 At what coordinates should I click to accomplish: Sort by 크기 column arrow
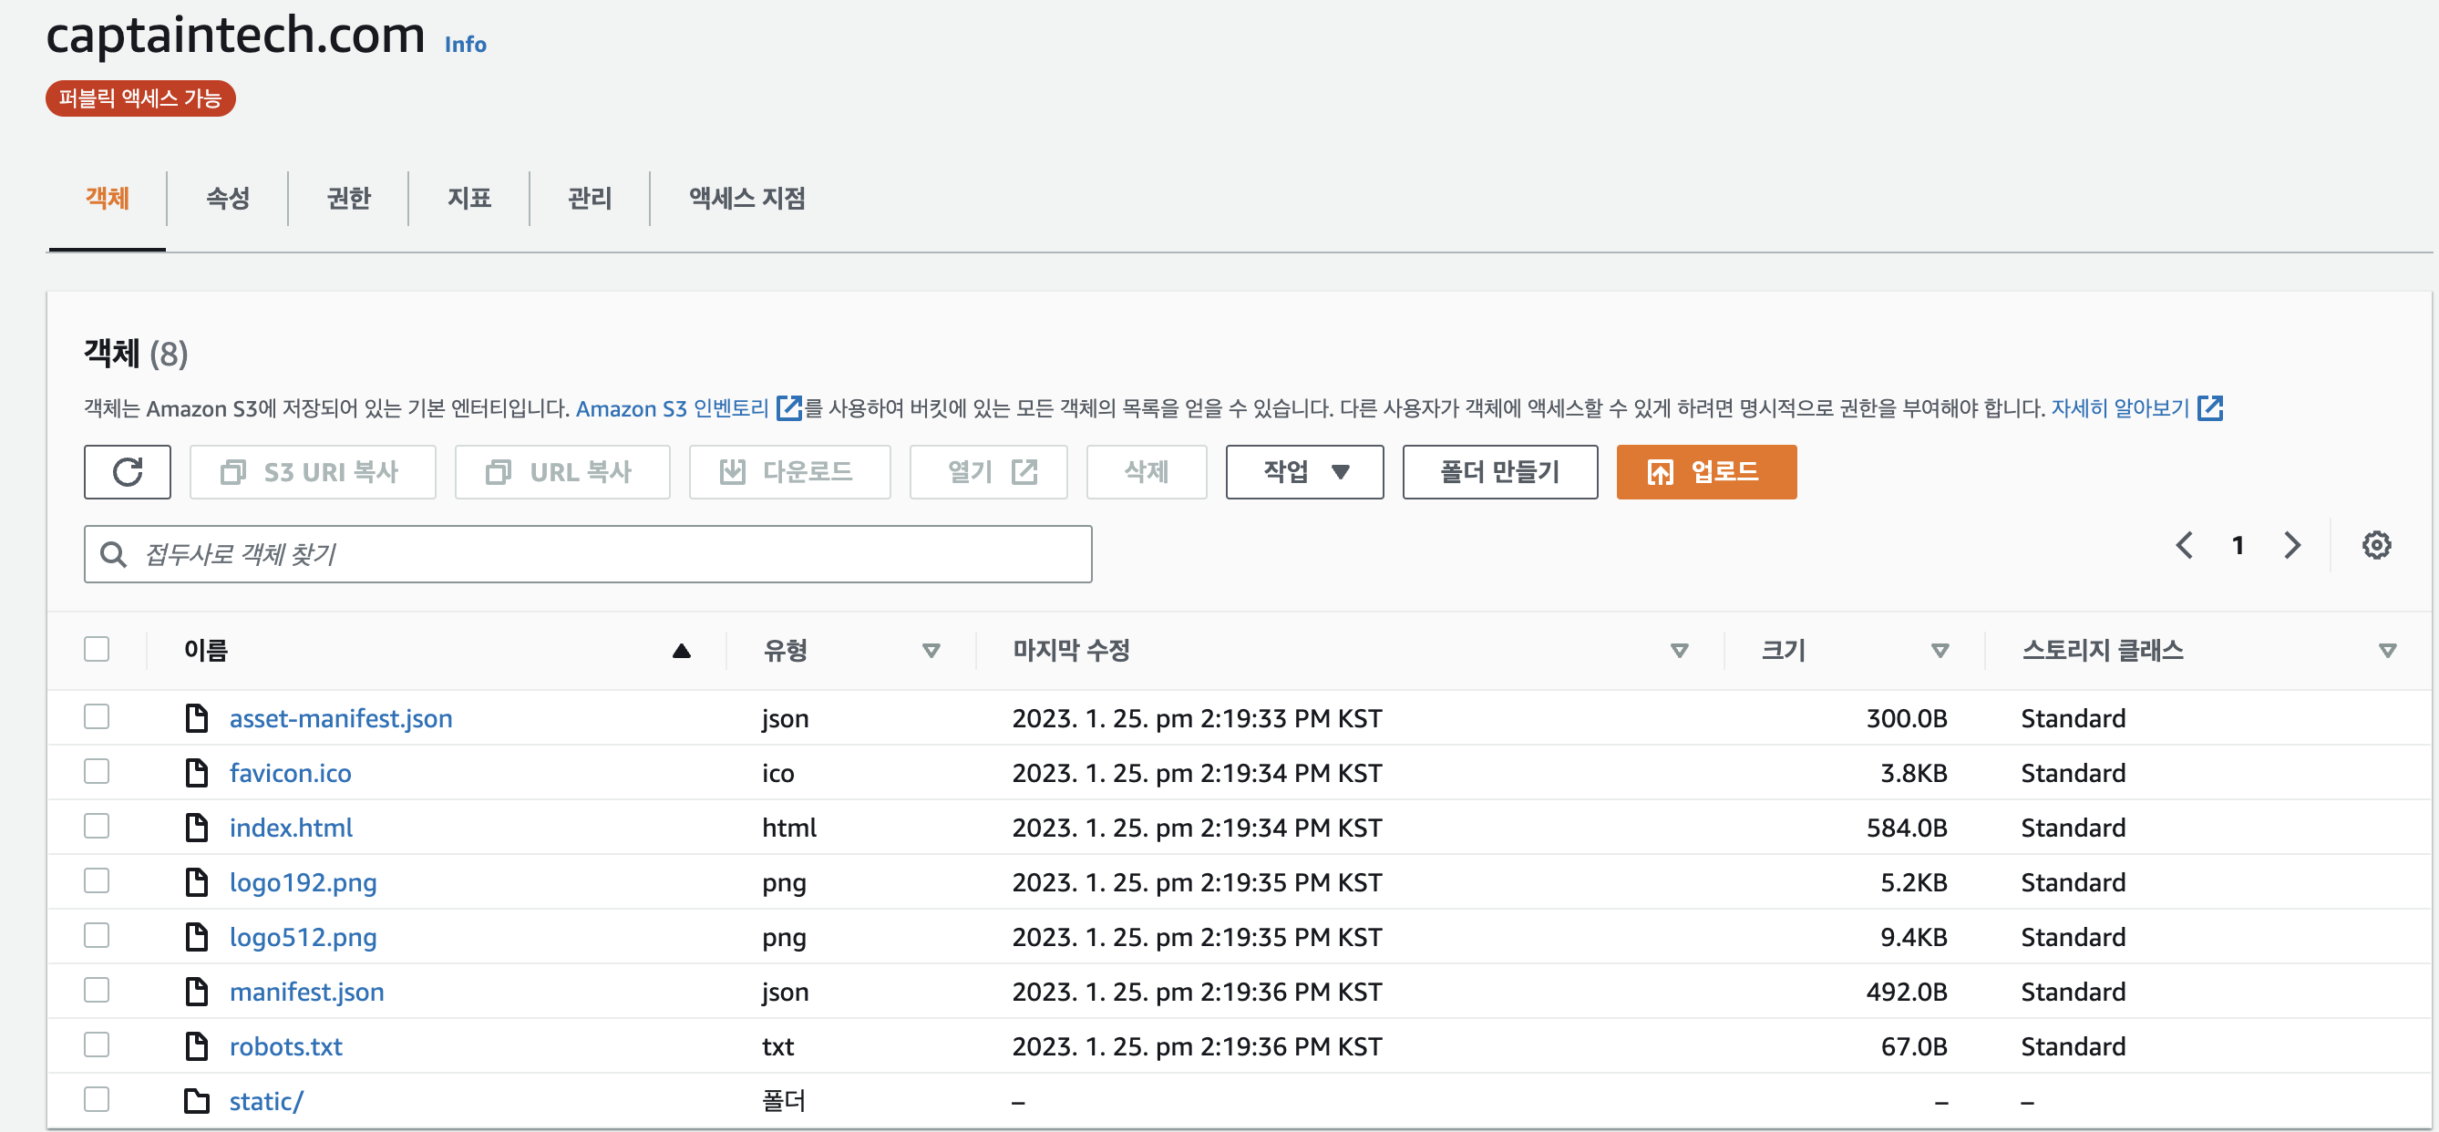pos(1940,650)
